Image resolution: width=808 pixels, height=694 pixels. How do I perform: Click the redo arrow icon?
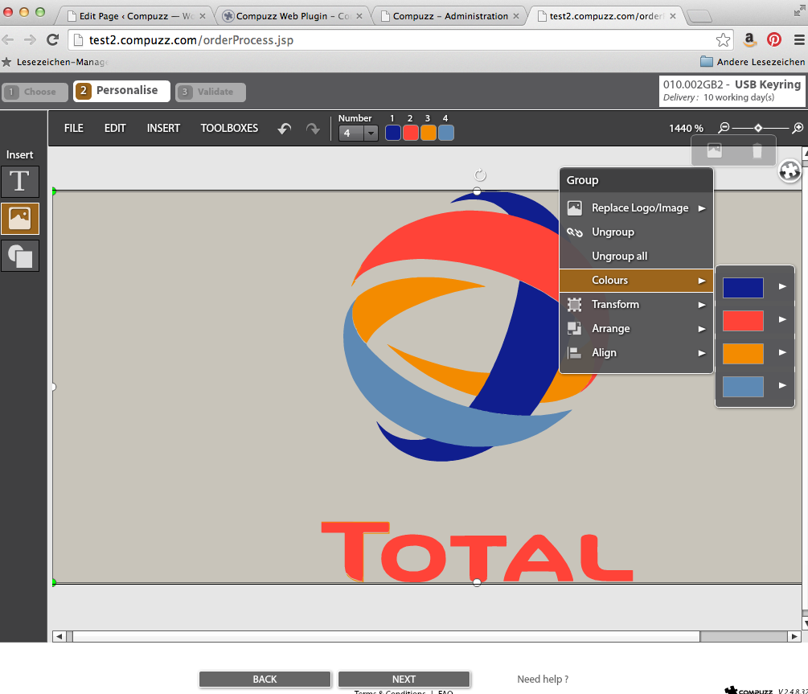(313, 129)
